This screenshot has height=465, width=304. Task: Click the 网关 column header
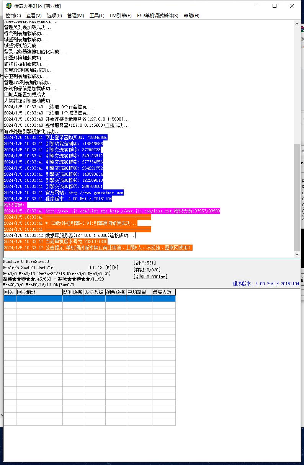point(10,292)
